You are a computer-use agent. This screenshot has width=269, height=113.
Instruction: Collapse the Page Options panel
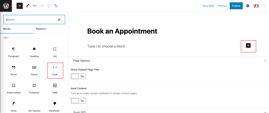(265, 61)
